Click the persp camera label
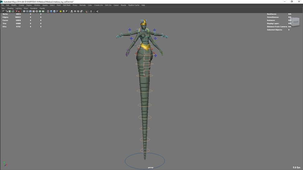Viewport: 303px width, 170px height. (x=150, y=168)
